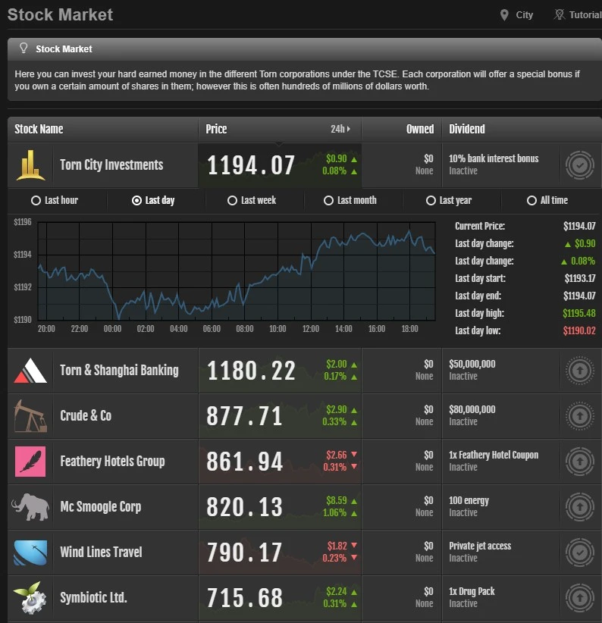Sort by the Dividend column header
Viewport: 602px width, 623px height.
tap(466, 129)
